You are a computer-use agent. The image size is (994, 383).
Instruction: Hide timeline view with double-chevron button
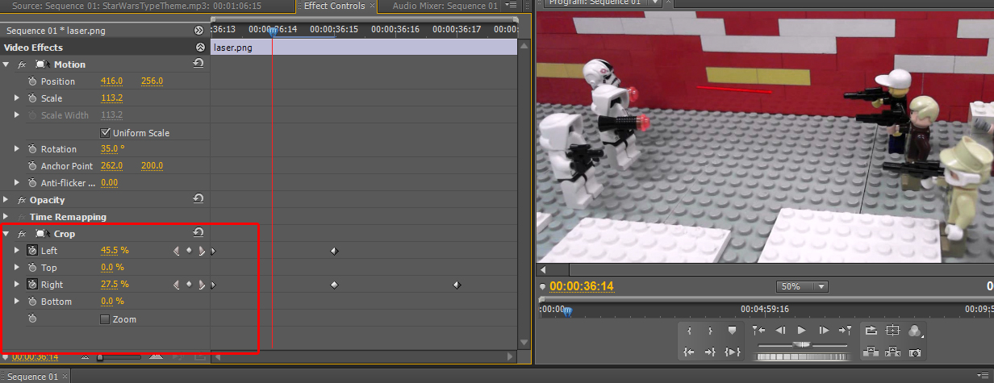[x=199, y=31]
